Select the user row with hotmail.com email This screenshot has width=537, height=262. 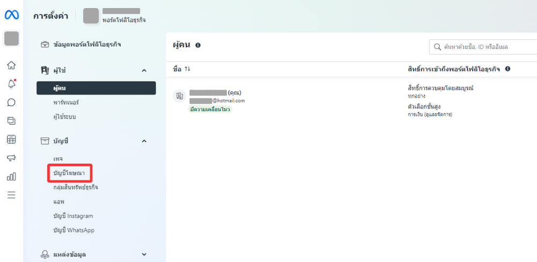click(x=351, y=101)
